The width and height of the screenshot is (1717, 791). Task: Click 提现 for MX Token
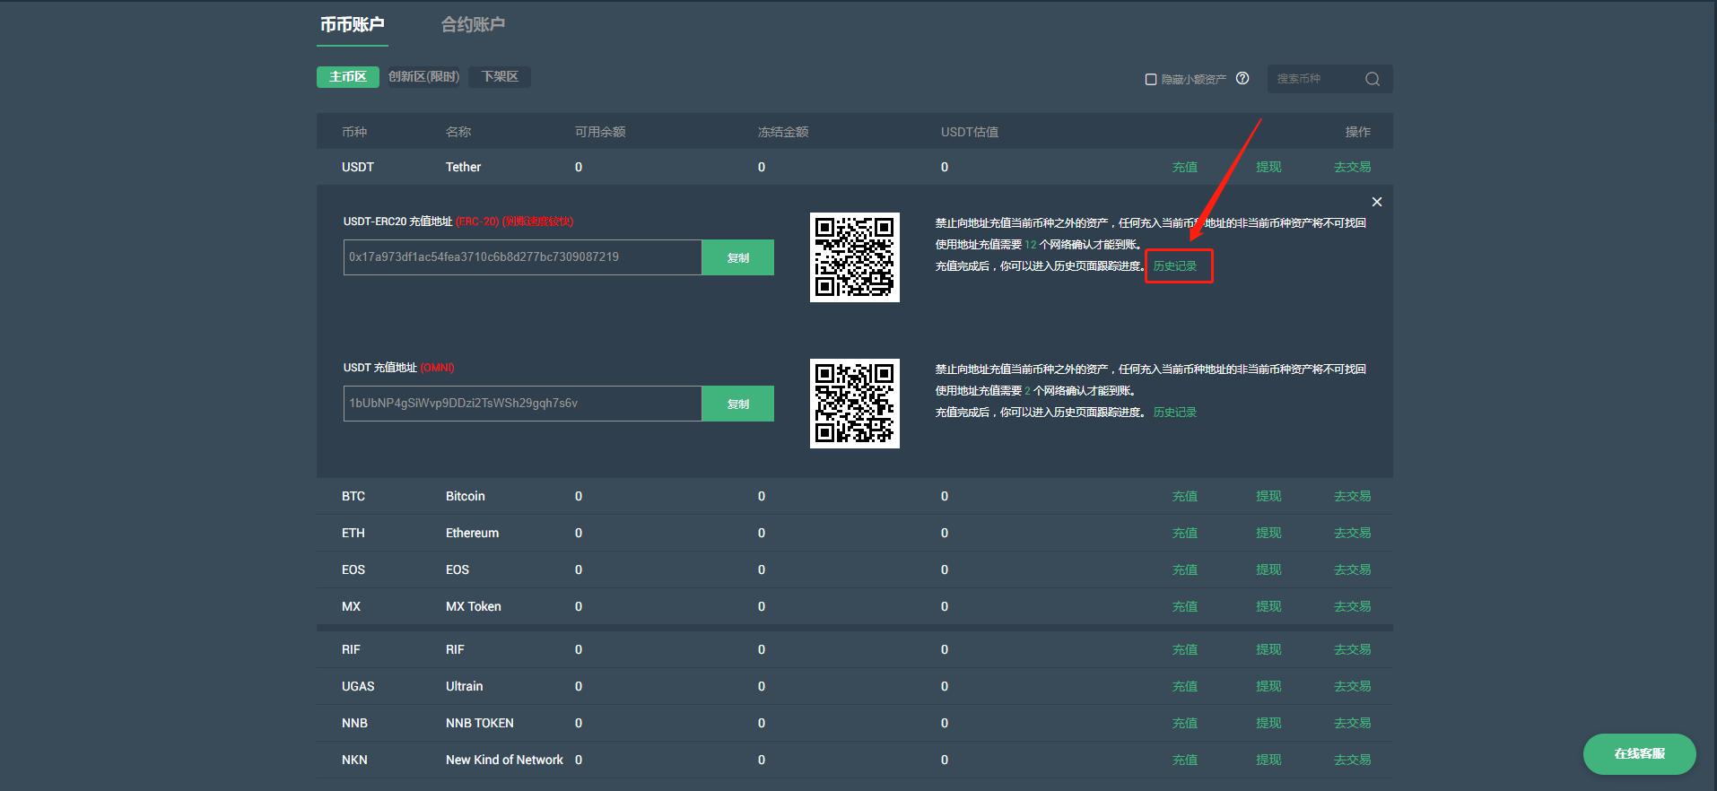1268,606
